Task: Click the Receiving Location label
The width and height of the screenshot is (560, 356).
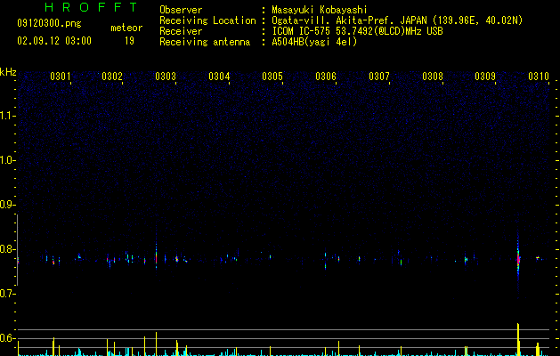Action: click(x=207, y=20)
